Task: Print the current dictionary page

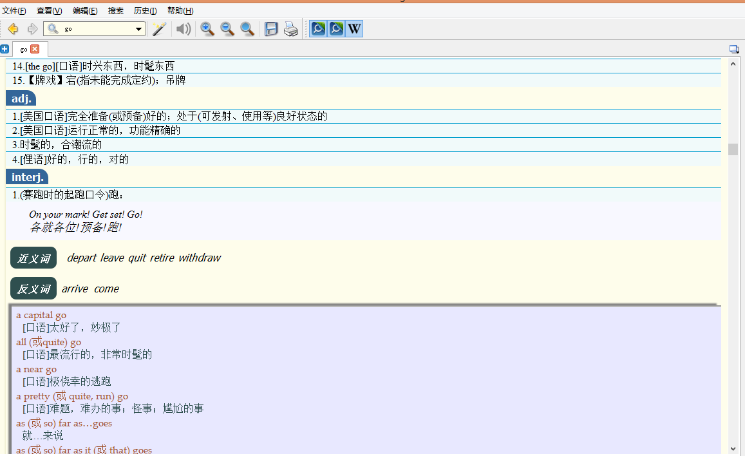Action: point(291,29)
